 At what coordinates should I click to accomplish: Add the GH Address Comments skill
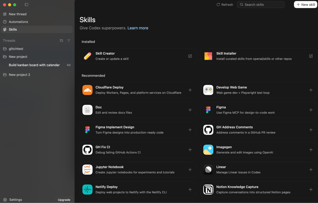point(311,130)
